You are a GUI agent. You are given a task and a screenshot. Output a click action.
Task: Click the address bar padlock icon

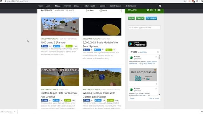point(5,1)
